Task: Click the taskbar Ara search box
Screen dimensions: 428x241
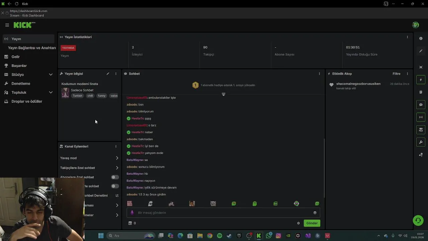Action: [130, 236]
